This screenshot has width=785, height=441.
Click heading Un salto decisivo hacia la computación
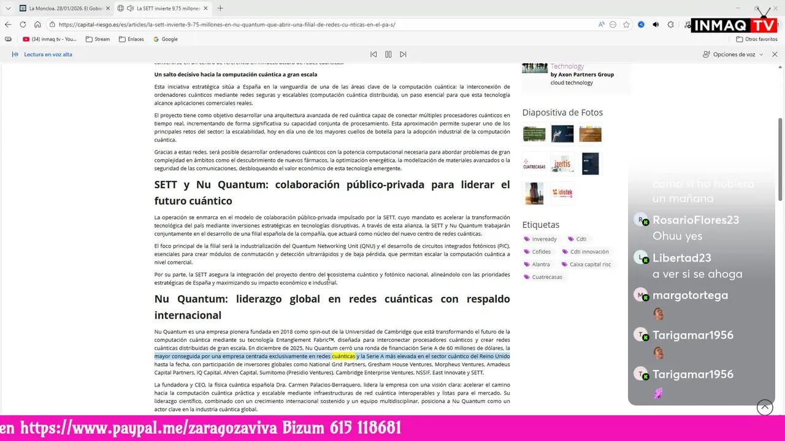[x=235, y=74]
